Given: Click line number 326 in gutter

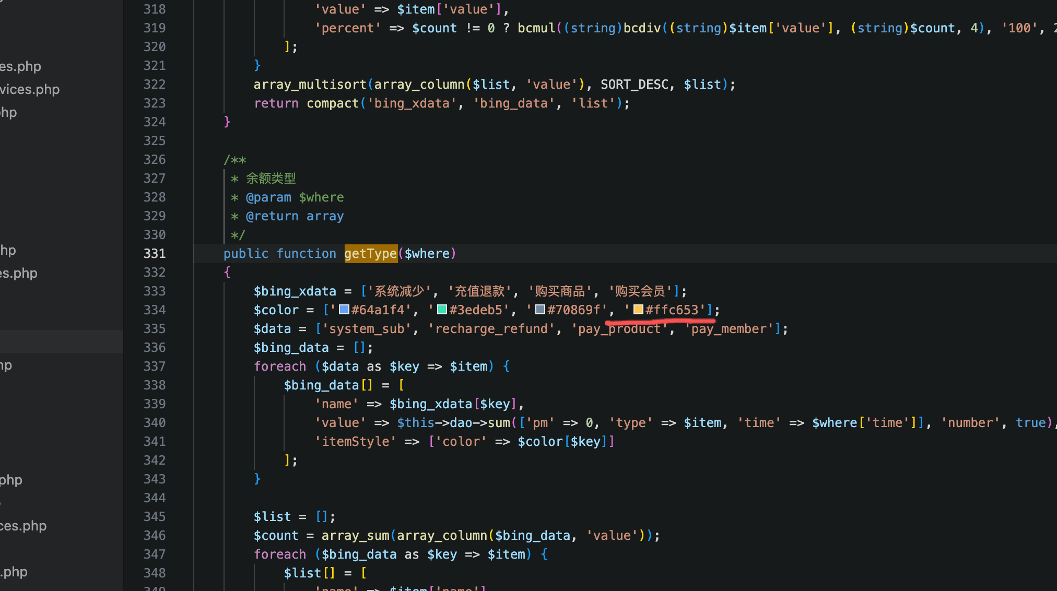Looking at the screenshot, I should click(x=155, y=160).
